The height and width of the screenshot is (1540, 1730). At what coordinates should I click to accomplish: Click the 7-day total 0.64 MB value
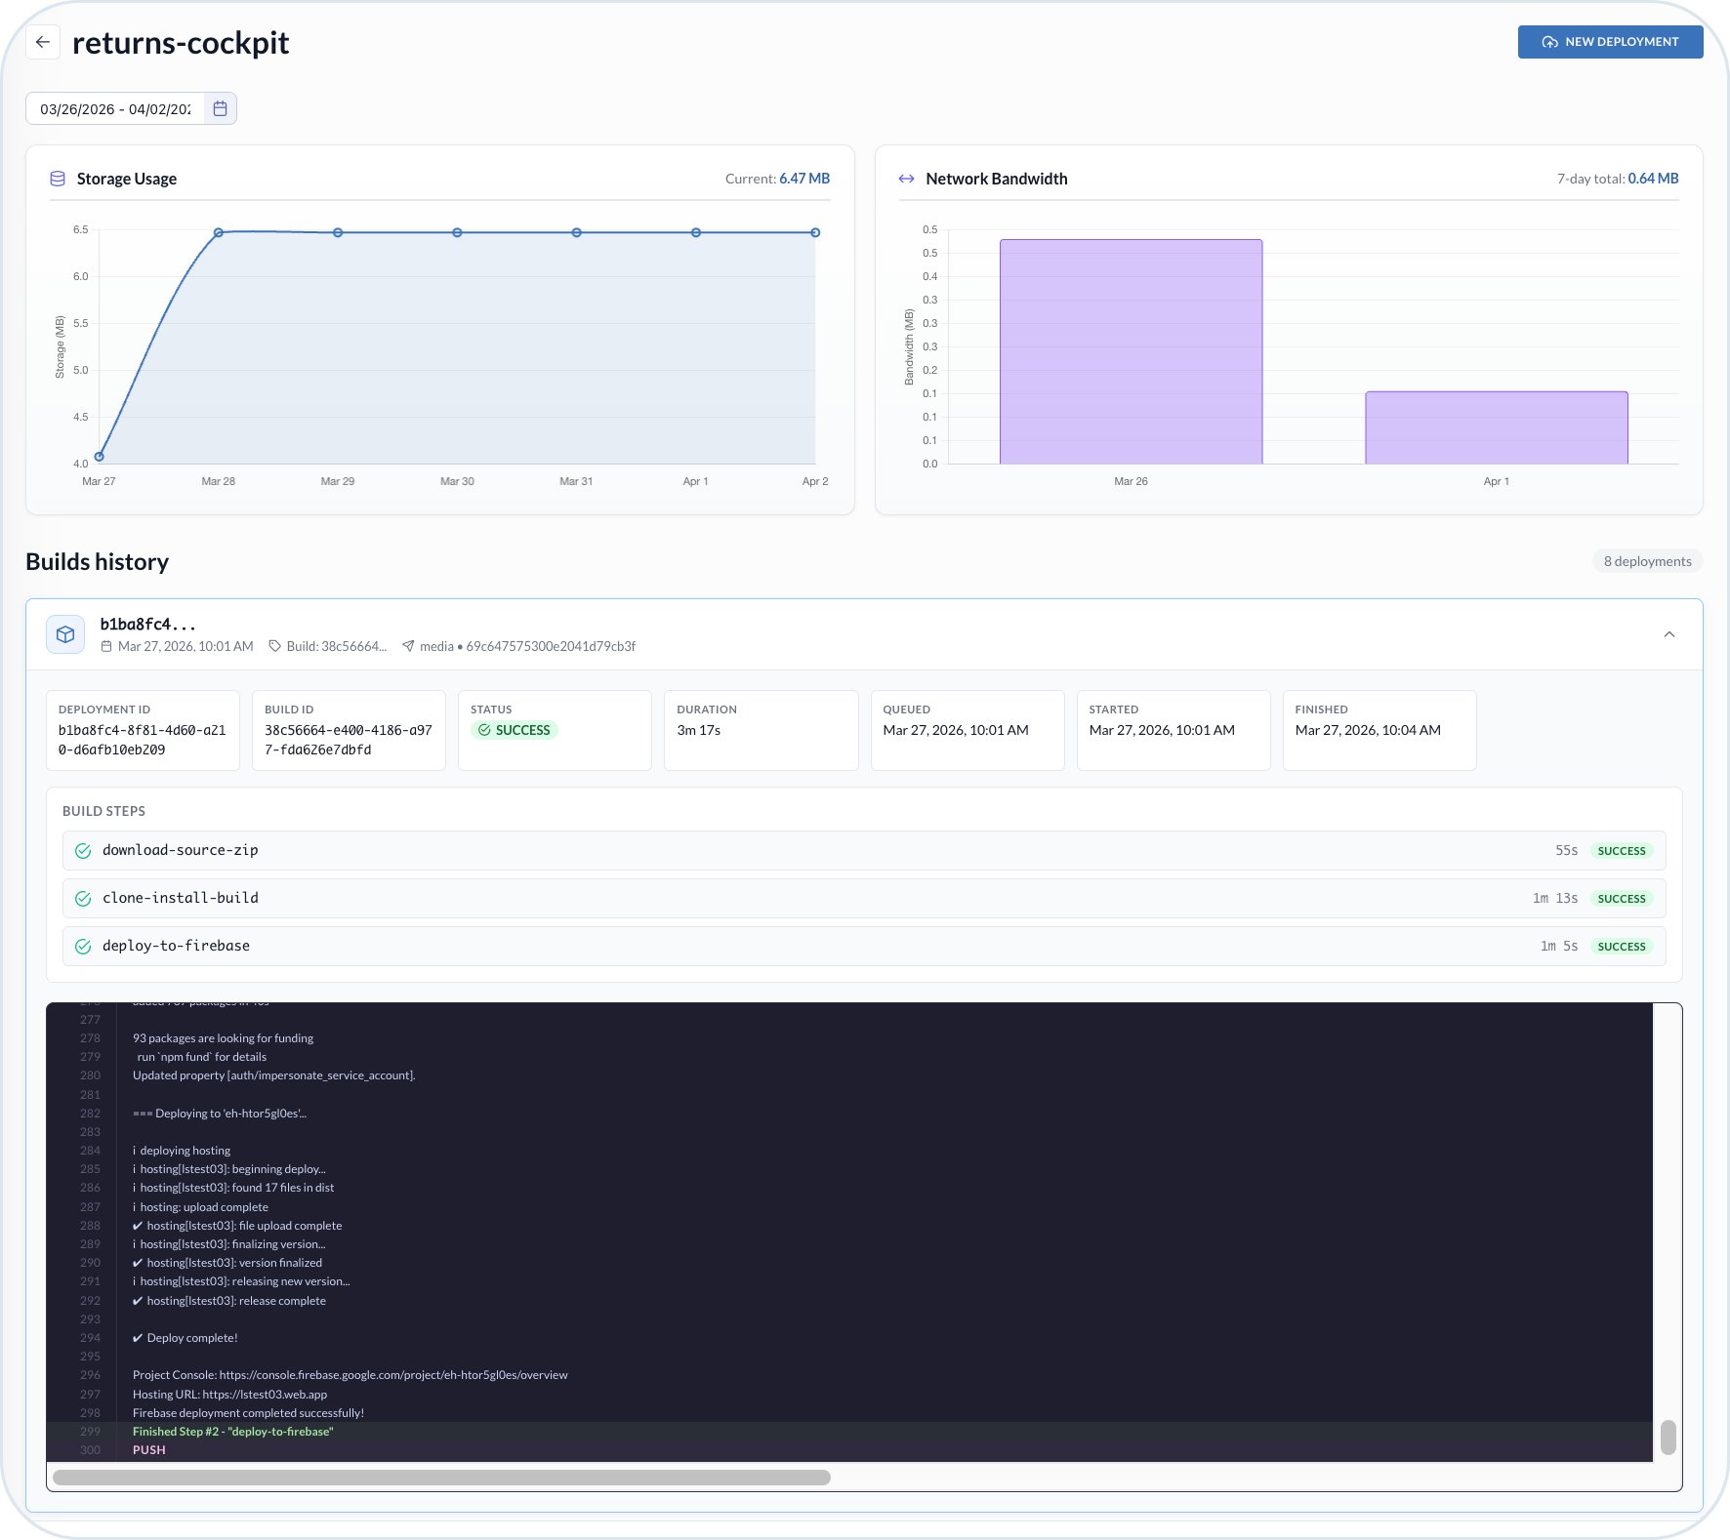[x=1654, y=179]
